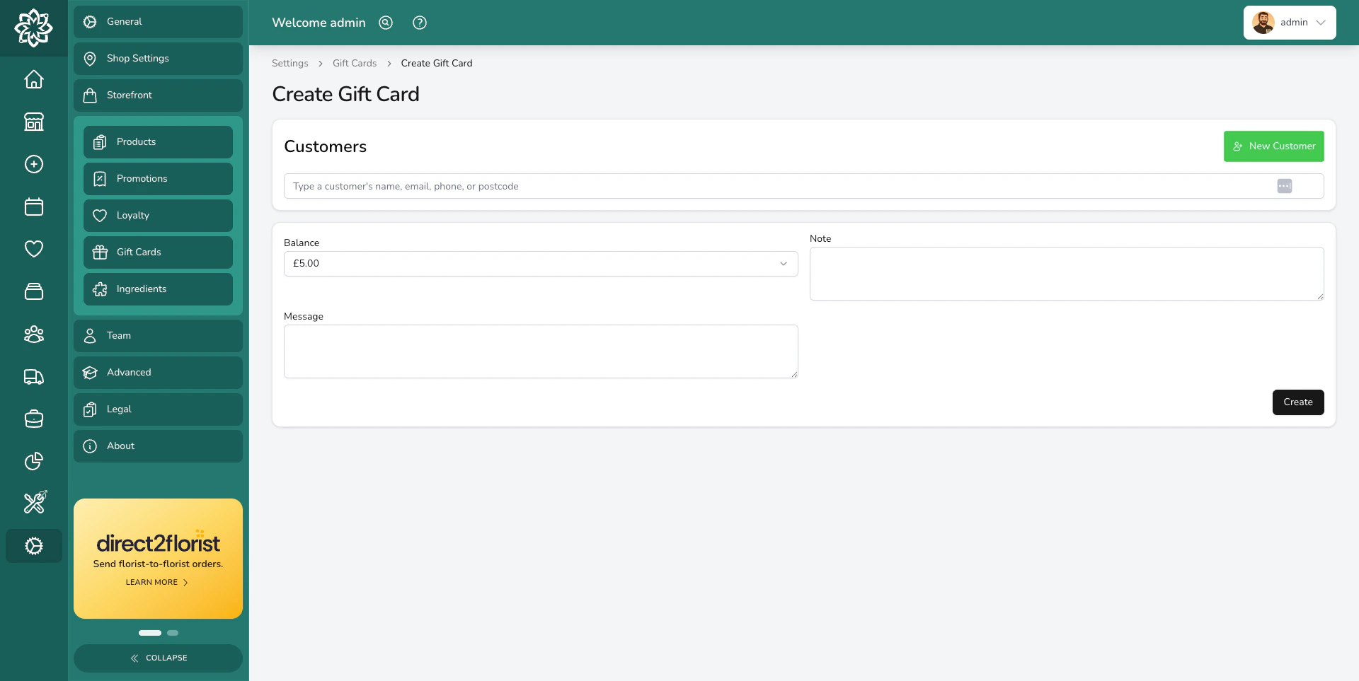Open the delivery truck icon
Screen dimensions: 1359x681
tap(33, 377)
